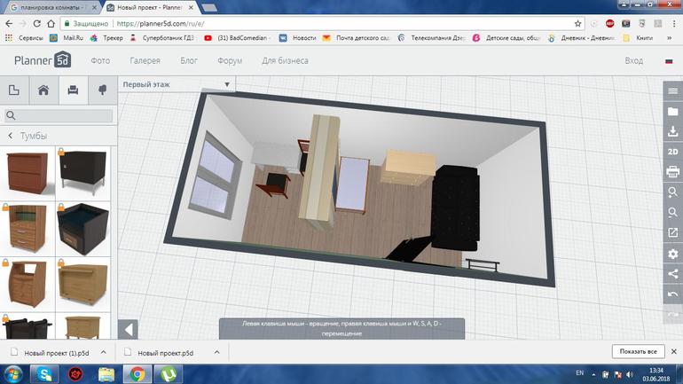Select the furniture (sofa) category tab
Screen dimensions: 683x384
coord(73,90)
